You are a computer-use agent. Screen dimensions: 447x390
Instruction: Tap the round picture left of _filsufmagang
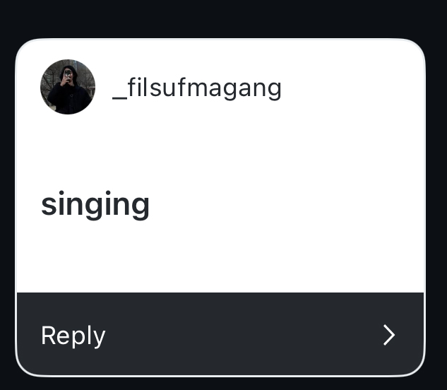(x=68, y=87)
